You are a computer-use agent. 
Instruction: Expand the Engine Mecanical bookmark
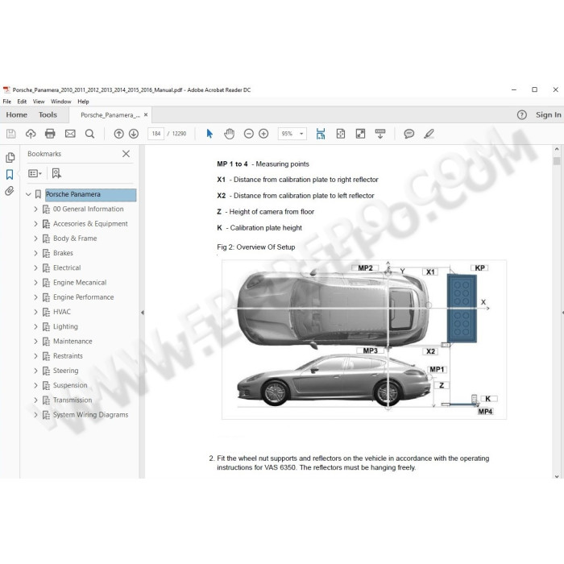click(x=35, y=283)
